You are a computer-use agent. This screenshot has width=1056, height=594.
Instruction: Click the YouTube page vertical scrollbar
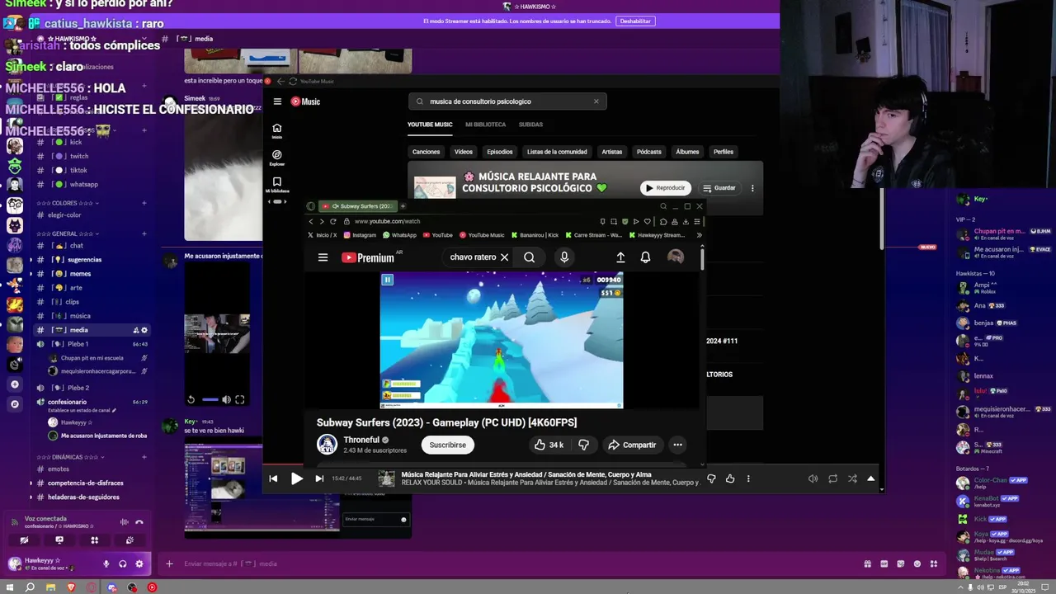(x=702, y=258)
